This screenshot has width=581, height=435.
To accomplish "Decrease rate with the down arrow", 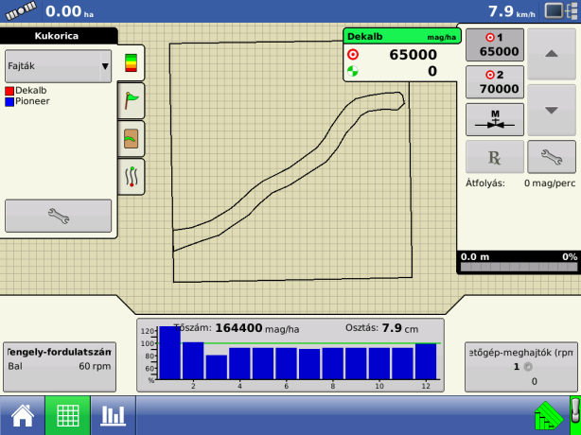I will pyautogui.click(x=552, y=111).
